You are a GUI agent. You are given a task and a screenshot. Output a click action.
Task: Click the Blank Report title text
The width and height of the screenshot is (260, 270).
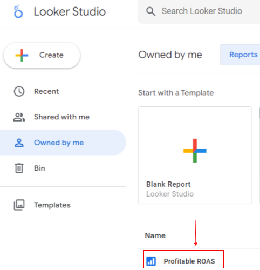coord(168,184)
